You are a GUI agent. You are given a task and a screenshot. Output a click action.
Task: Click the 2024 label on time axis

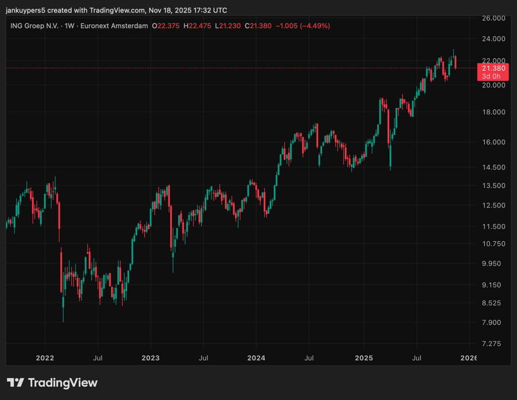256,358
